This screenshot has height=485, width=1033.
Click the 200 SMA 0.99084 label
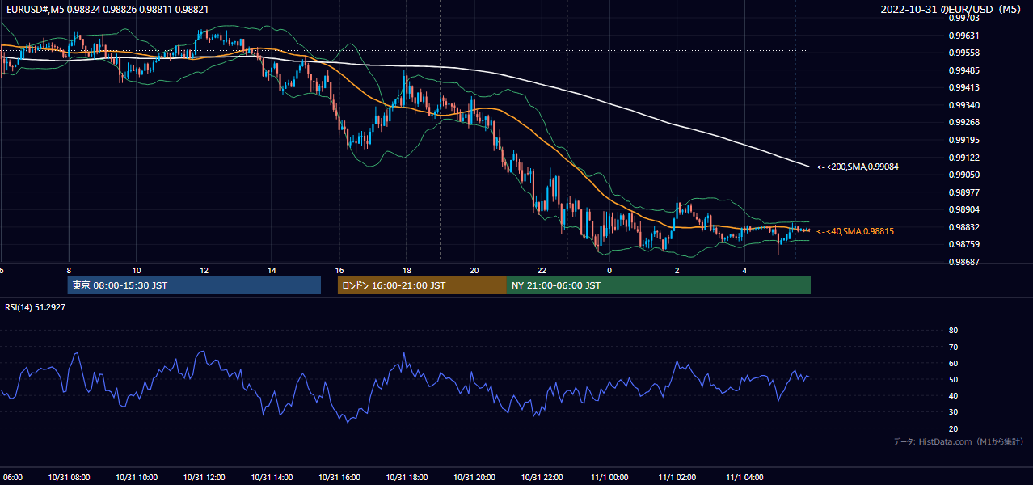coord(858,167)
